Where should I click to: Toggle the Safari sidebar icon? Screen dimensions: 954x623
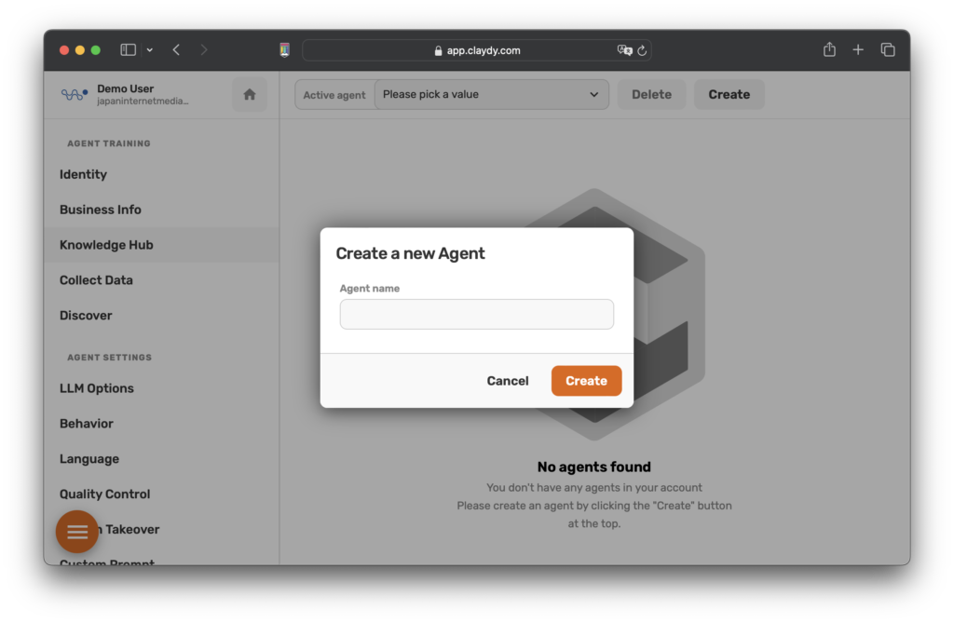(x=129, y=50)
